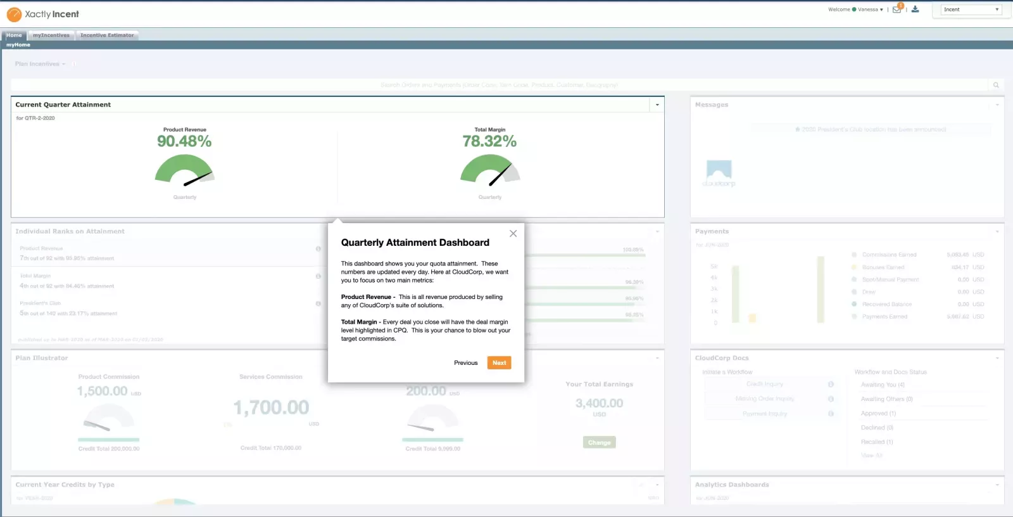Open Awaiting Others (0) documents
The image size is (1013, 517).
tap(887, 399)
